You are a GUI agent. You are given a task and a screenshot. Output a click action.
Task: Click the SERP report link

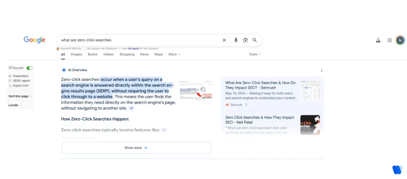[21, 81]
